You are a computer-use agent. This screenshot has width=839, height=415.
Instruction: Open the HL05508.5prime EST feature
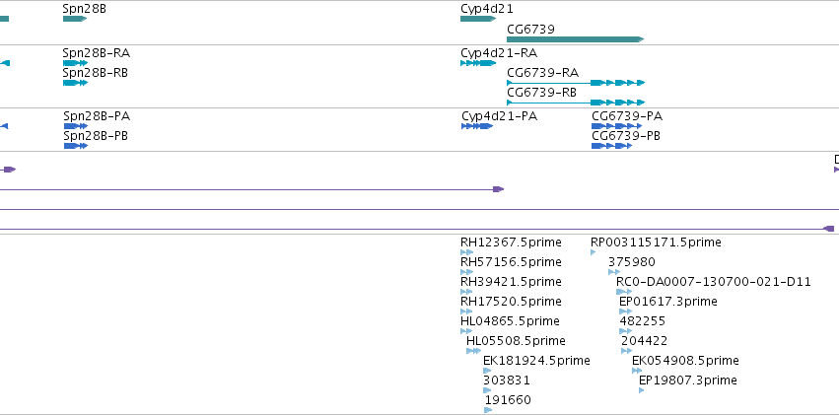[473, 351]
